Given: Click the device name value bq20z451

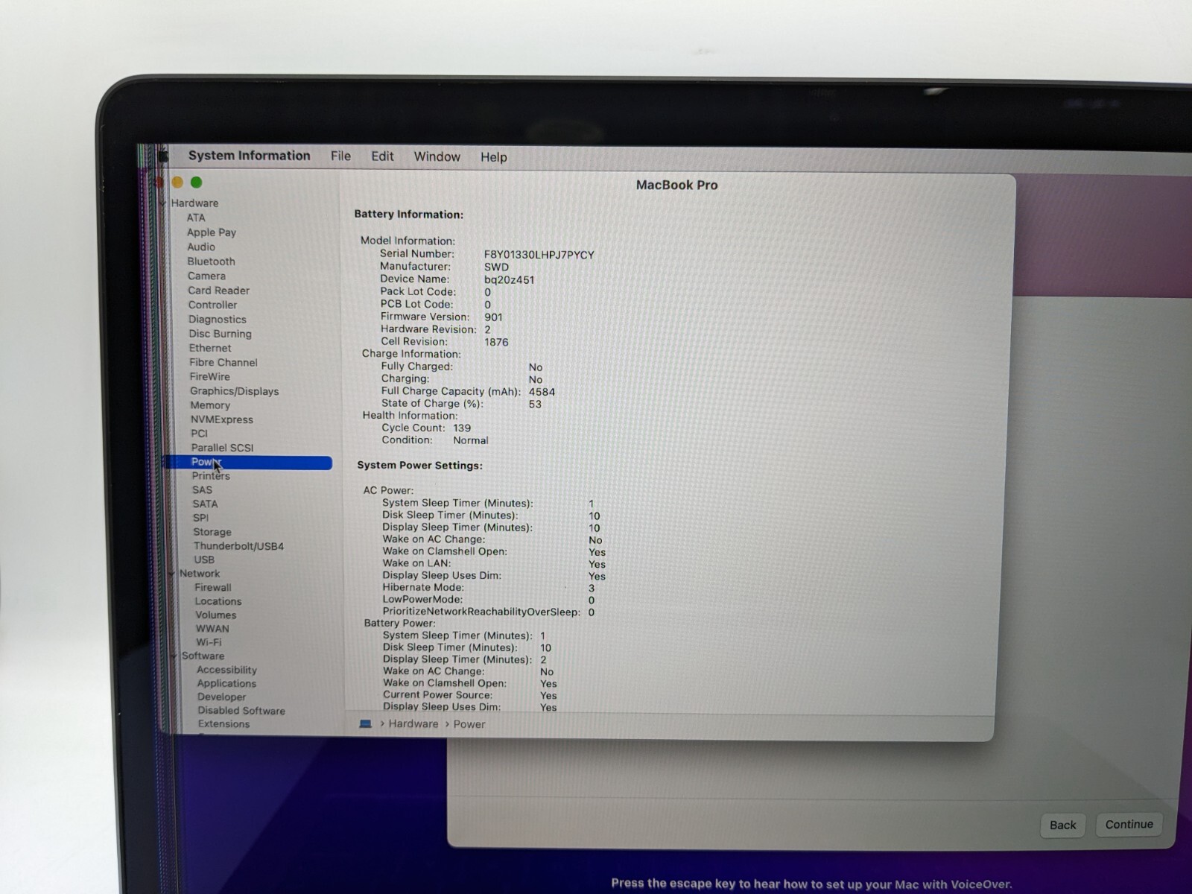Looking at the screenshot, I should [509, 280].
